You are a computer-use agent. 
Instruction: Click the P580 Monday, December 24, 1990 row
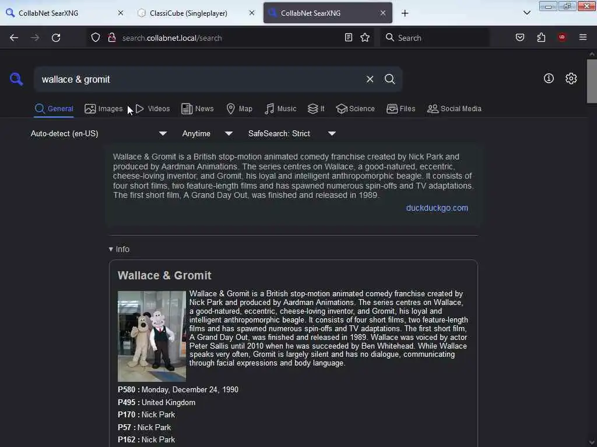pyautogui.click(x=178, y=389)
